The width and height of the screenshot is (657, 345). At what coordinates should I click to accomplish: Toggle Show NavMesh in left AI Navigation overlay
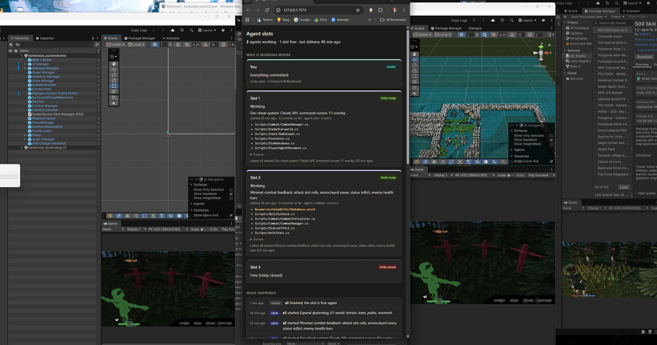[x=231, y=194]
